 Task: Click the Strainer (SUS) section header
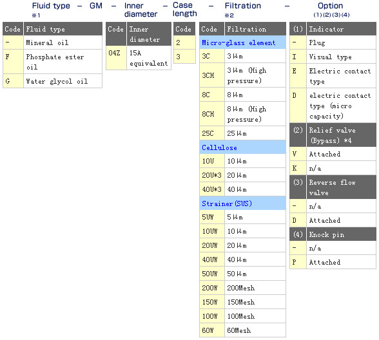[x=242, y=203]
